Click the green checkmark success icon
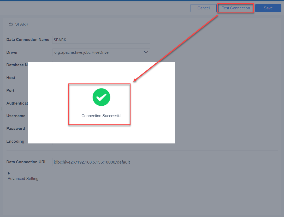This screenshot has width=284, height=217. click(101, 97)
